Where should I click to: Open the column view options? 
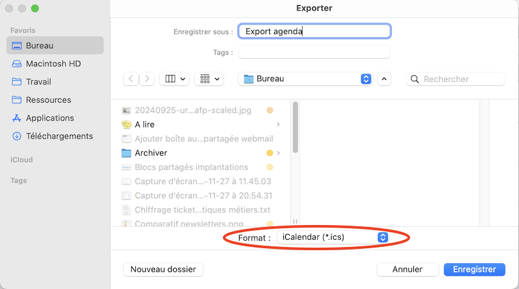174,79
